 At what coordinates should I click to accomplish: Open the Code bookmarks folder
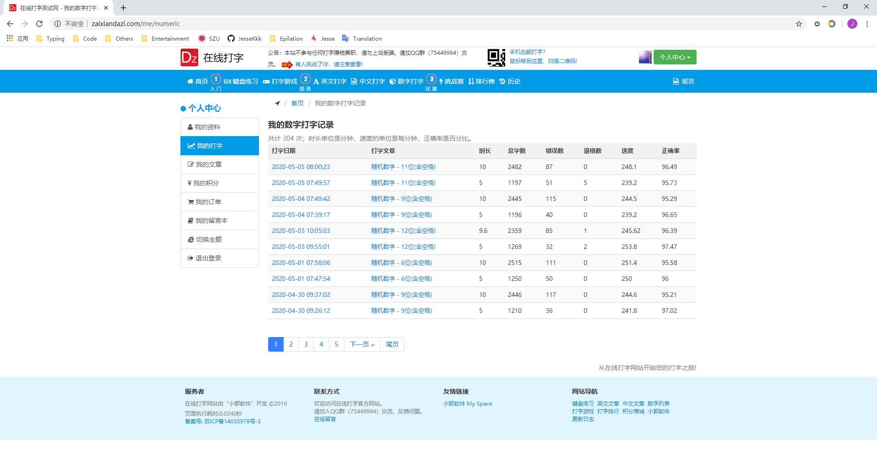[x=85, y=38]
